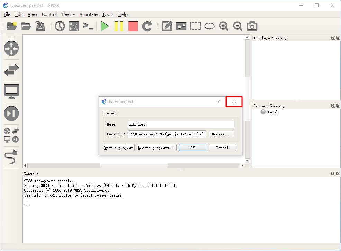Open console connect to all devices icon

pyautogui.click(x=88, y=26)
